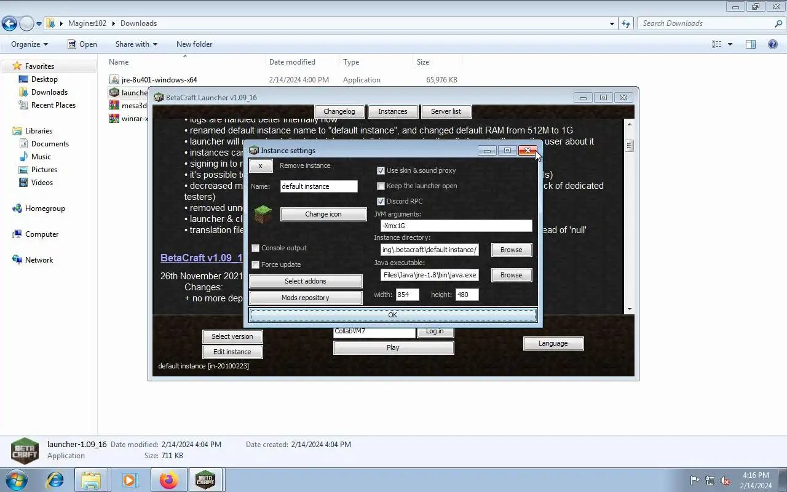
Task: Click the Language button
Action: 553,343
